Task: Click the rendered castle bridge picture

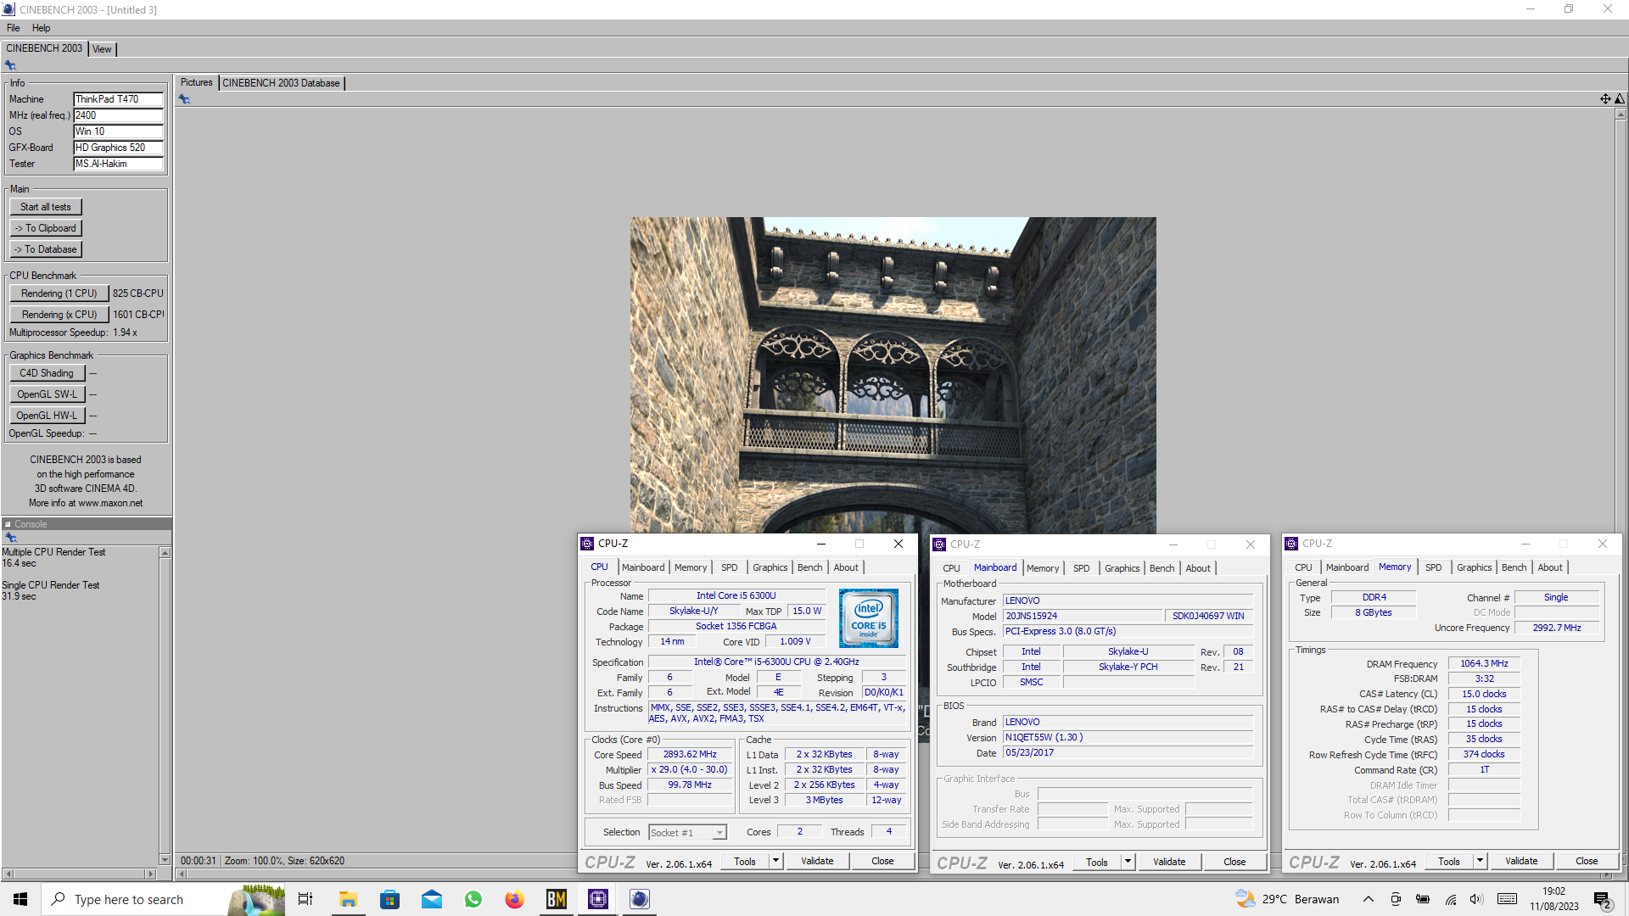Action: tap(893, 375)
